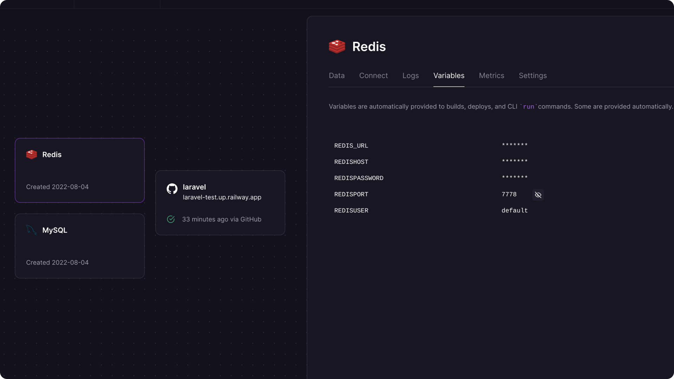
Task: Click Created 2022-08-04 on the MySQL card
Action: coord(57,262)
